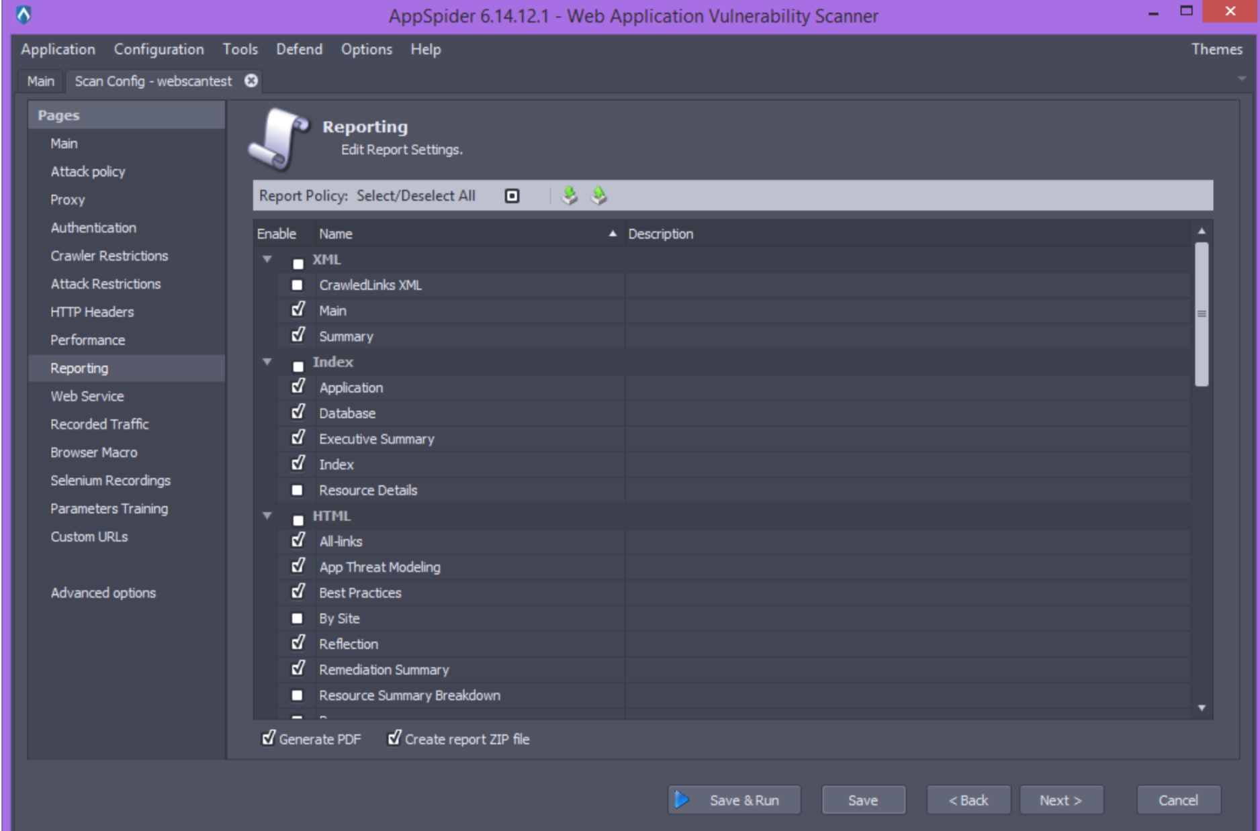Viewport: 1260px width, 831px height.
Task: Uncheck the Reflection checkbox
Action: [x=298, y=643]
